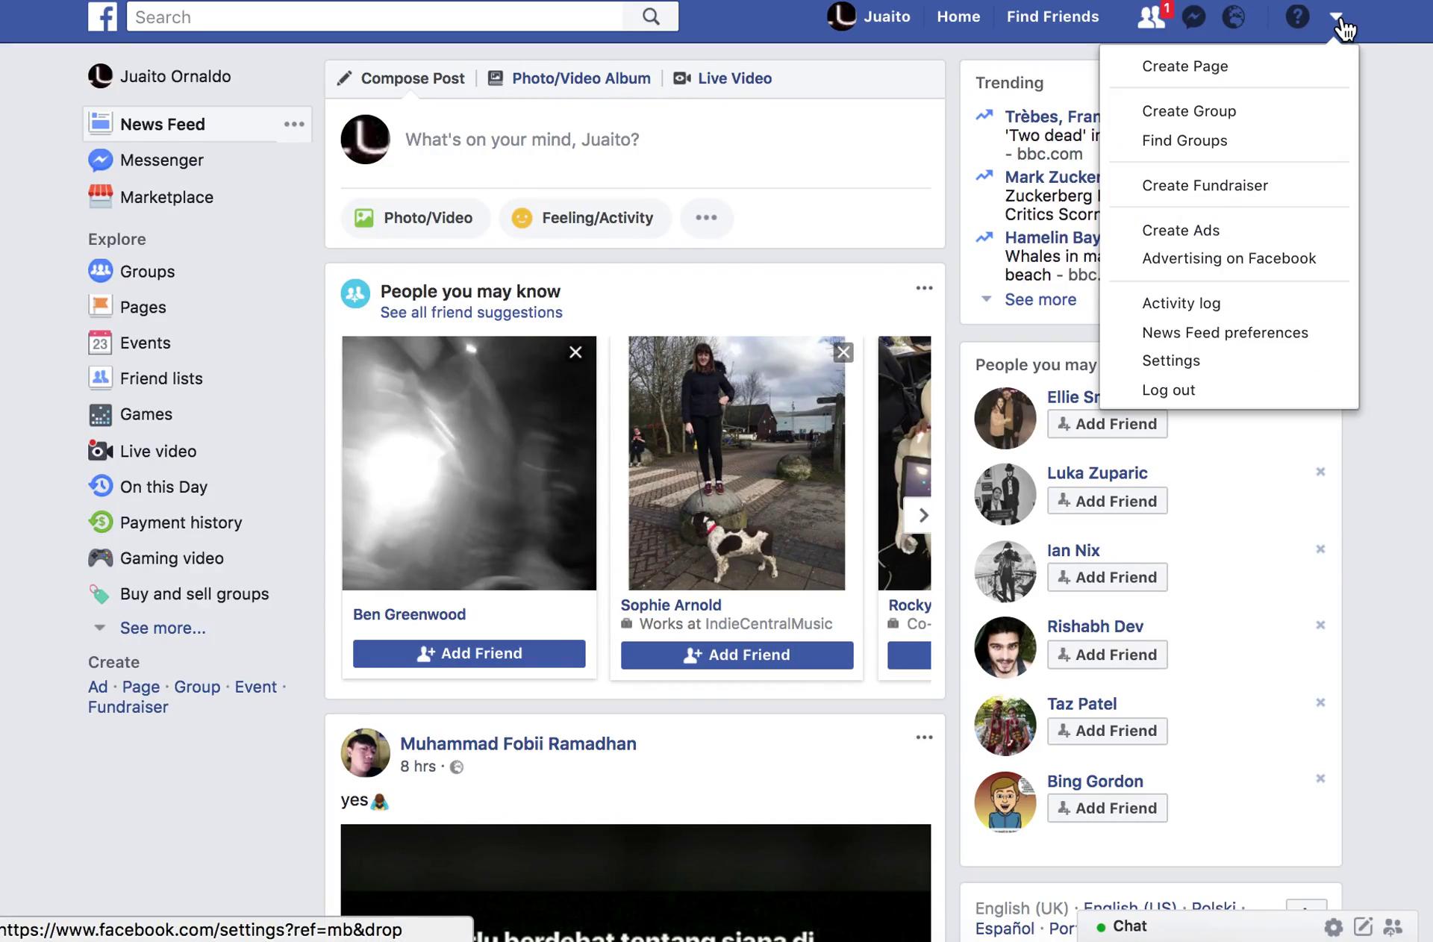Viewport: 1433px width, 942px height.
Task: Click the friend requests icon
Action: 1151,16
